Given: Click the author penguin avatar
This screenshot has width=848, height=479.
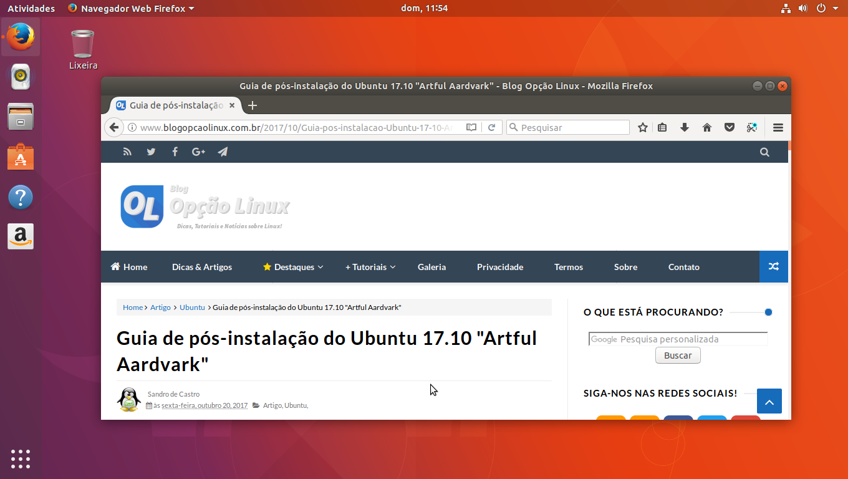Looking at the screenshot, I should 129,399.
